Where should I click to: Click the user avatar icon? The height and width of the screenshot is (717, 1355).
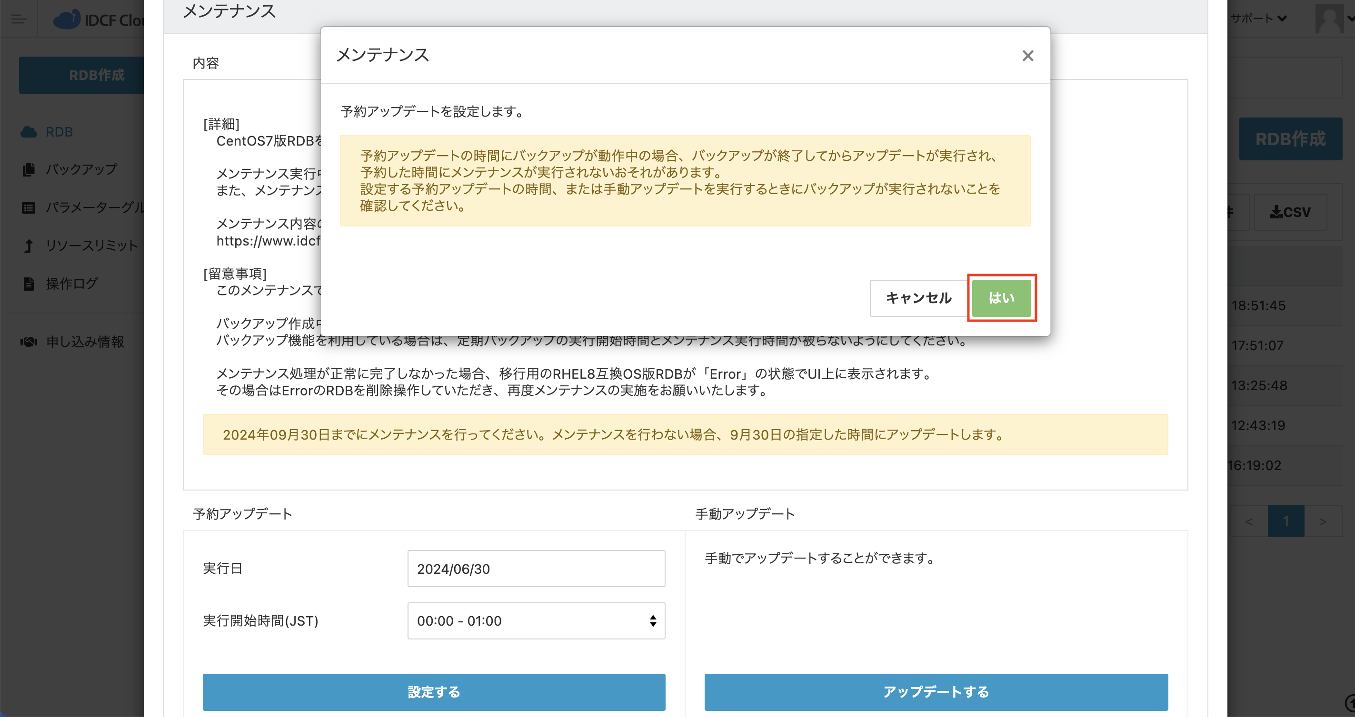coord(1329,19)
